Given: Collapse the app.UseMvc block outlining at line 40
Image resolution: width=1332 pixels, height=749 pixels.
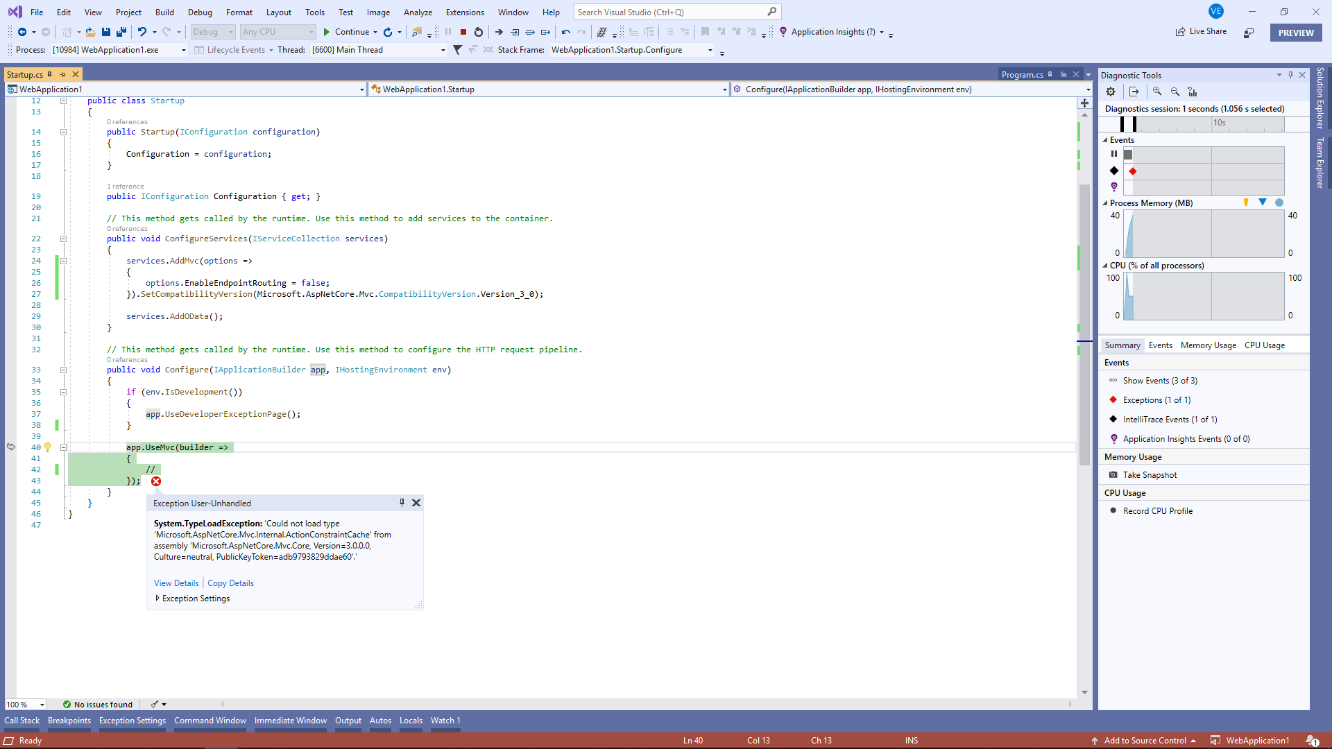Looking at the screenshot, I should coord(63,447).
